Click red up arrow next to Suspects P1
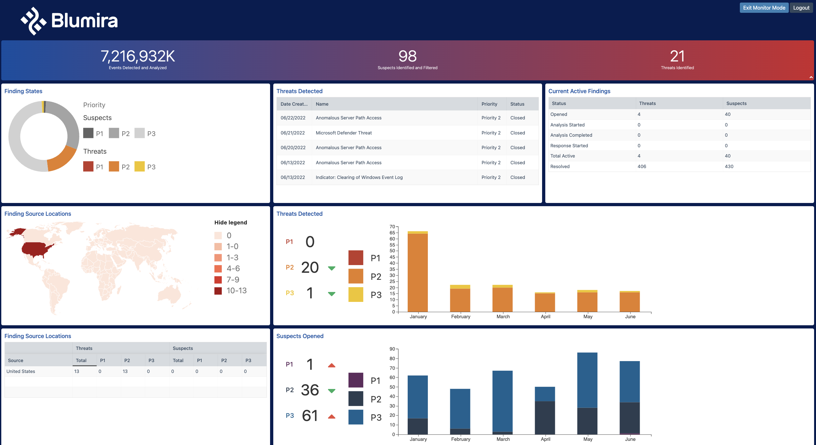 point(332,365)
